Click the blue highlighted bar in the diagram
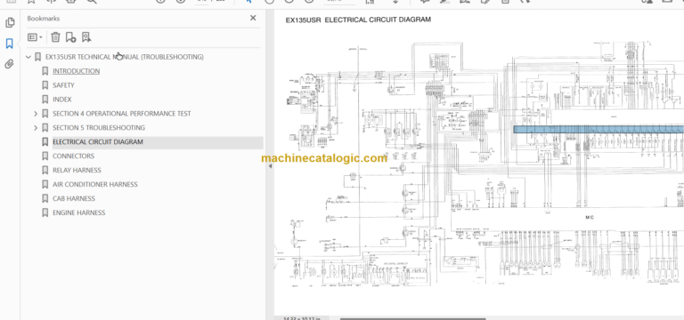684x320 pixels. 598,129
